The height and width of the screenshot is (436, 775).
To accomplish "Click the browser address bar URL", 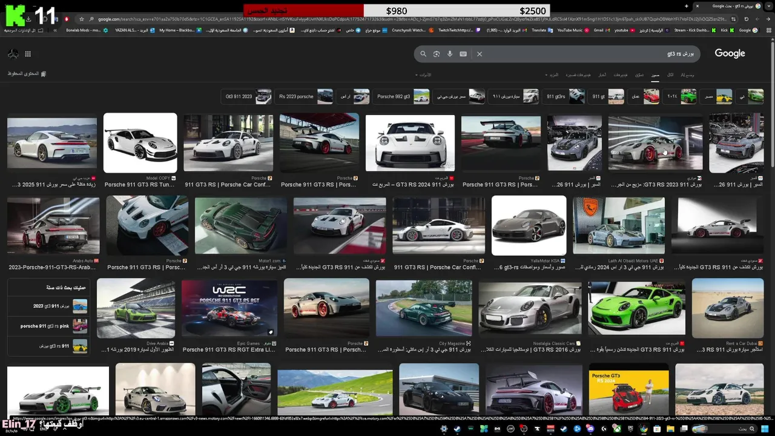I will (x=412, y=19).
